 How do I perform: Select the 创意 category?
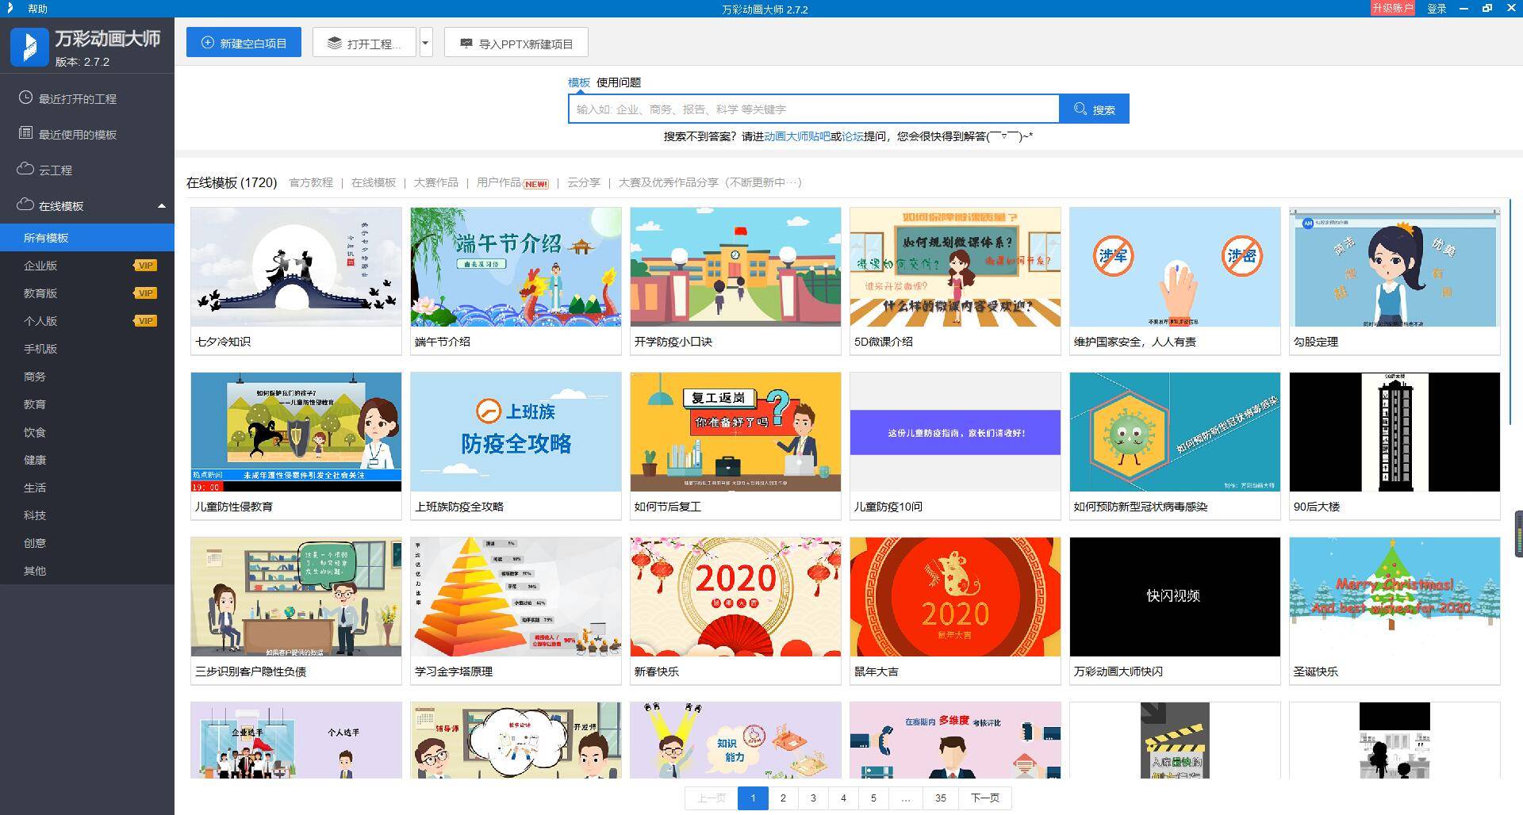(x=35, y=543)
